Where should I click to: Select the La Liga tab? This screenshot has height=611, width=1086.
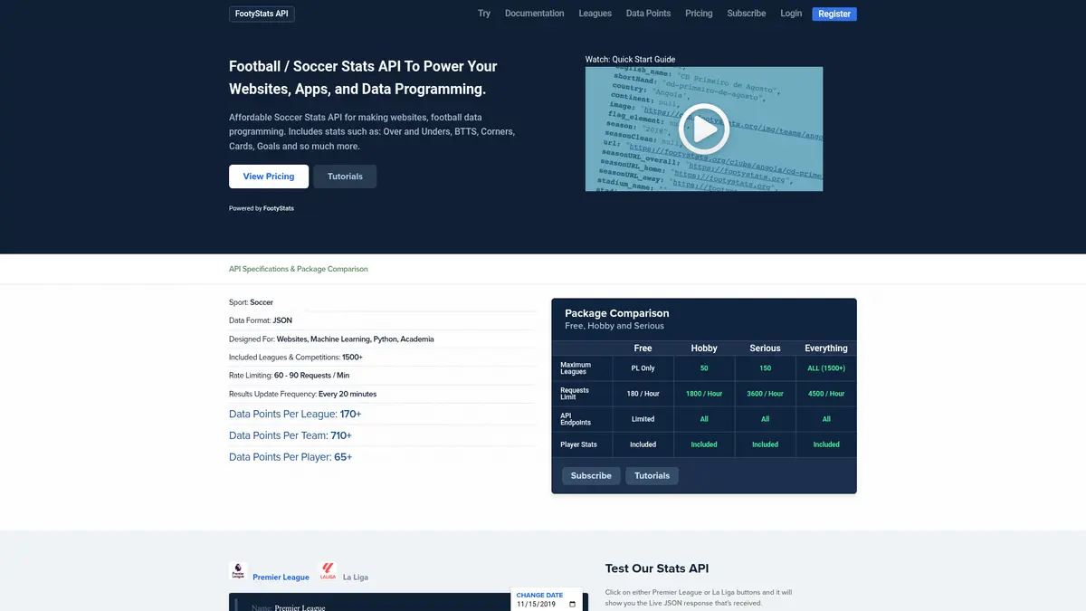356,578
